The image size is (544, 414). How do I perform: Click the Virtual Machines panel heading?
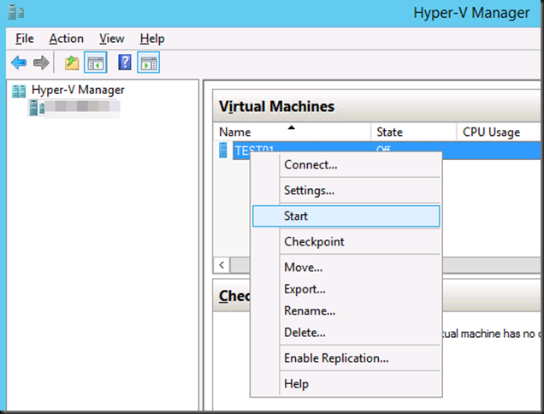pos(276,106)
